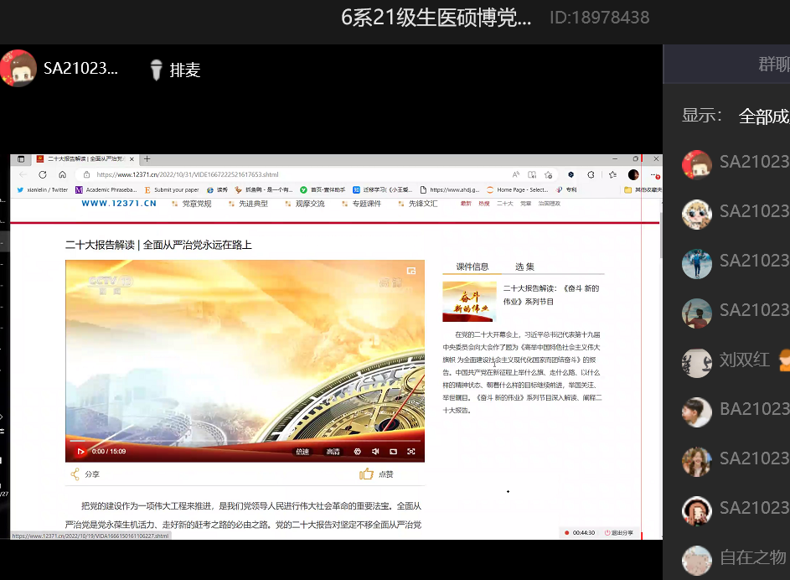Open the 高清 video quality selector
The image size is (790, 580).
pos(333,452)
